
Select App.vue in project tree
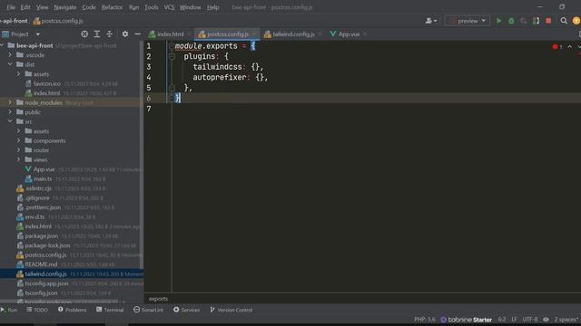(x=44, y=169)
